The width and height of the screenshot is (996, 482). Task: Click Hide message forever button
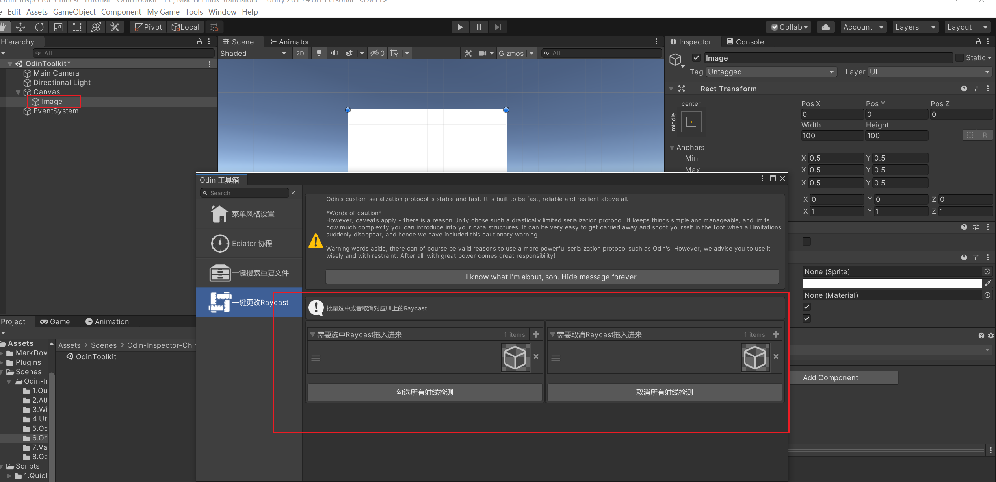point(552,277)
